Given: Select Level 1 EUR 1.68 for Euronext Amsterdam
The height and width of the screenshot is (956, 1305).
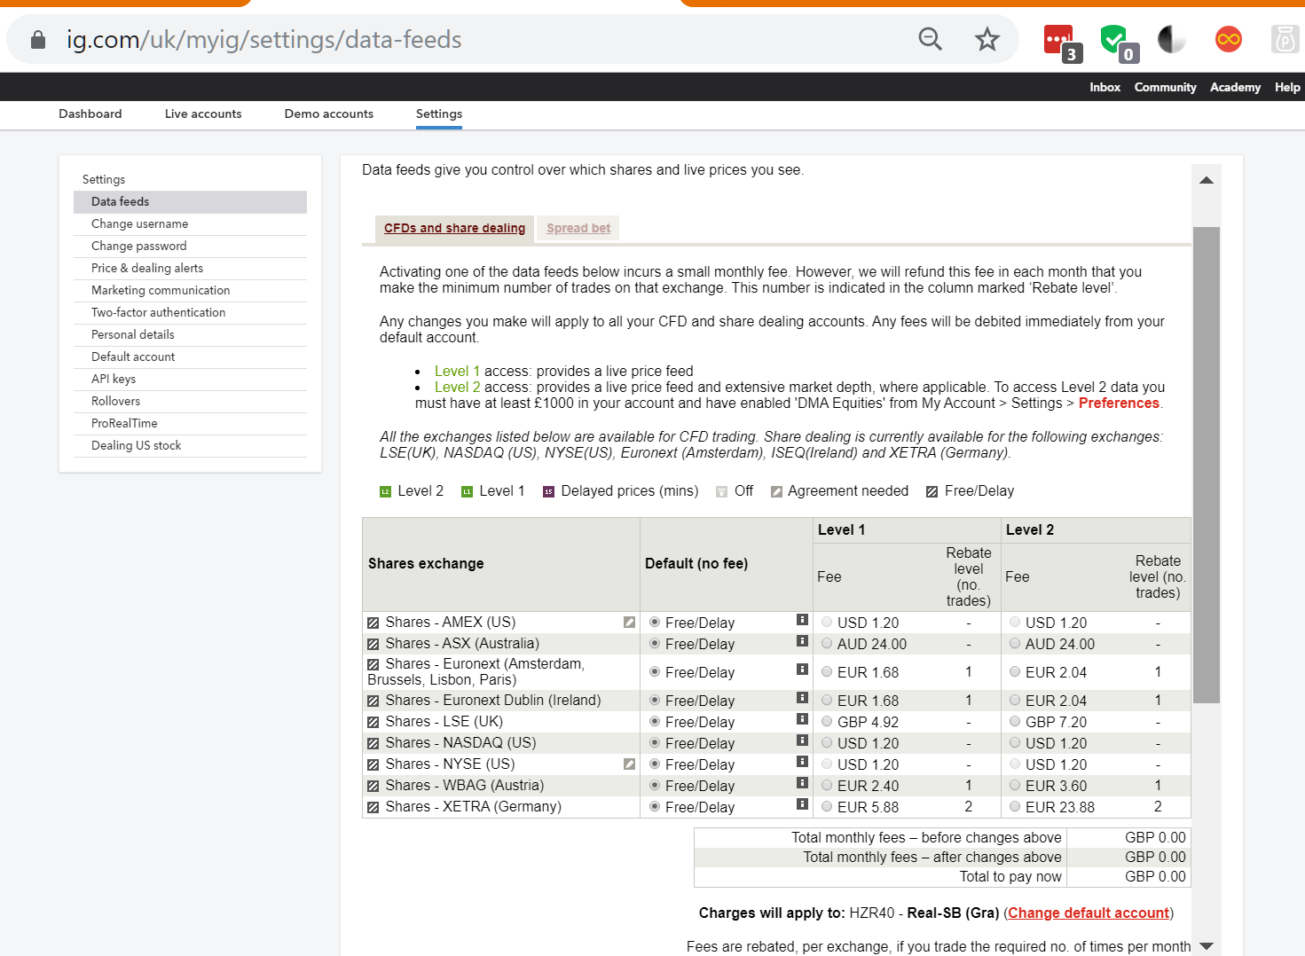Looking at the screenshot, I should pyautogui.click(x=827, y=672).
